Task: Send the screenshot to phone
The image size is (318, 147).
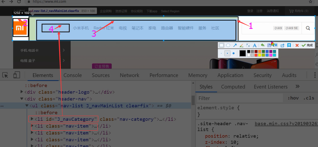Action: [276, 45]
